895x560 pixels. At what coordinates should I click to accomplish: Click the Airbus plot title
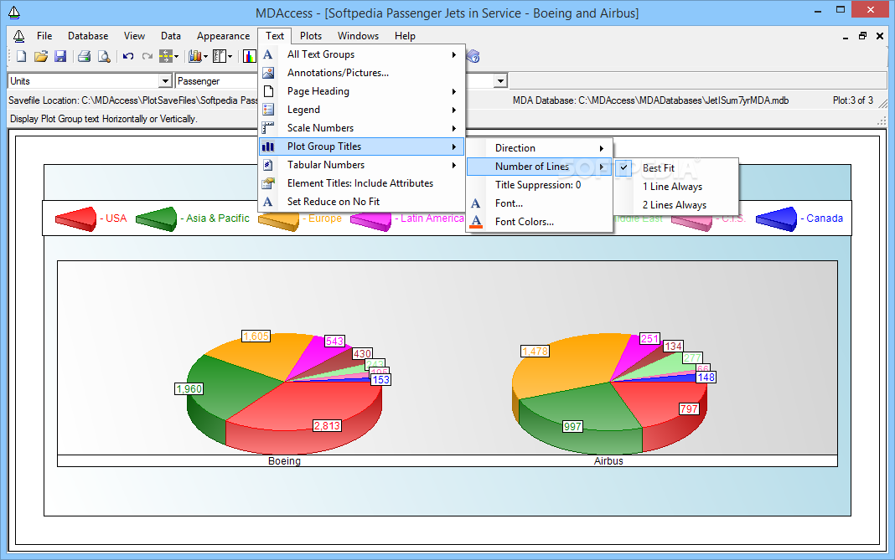[608, 460]
